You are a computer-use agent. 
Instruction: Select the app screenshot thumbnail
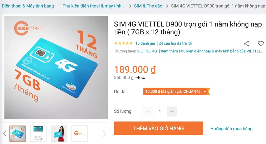(38, 133)
